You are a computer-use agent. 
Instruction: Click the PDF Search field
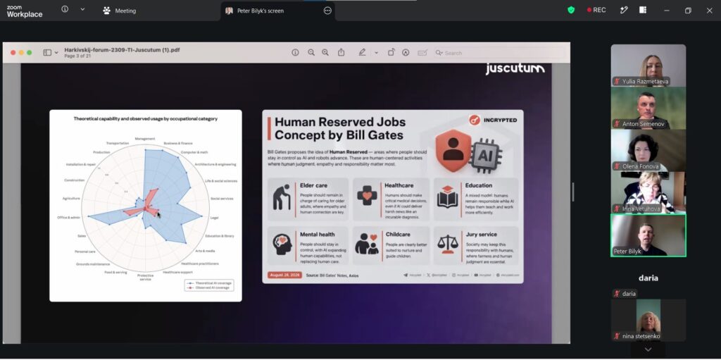pyautogui.click(x=501, y=53)
